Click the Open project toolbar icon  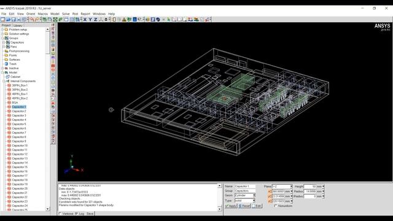point(8,19)
